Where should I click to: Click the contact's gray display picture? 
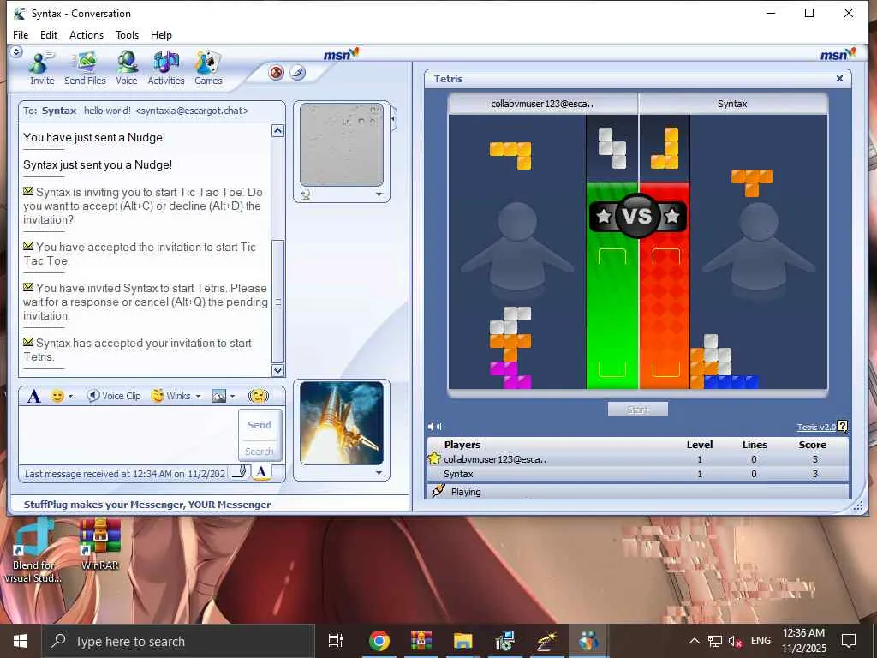coord(342,144)
